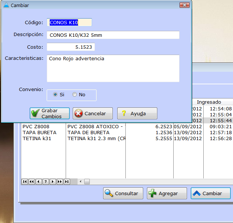The height and width of the screenshot is (223, 233).
Task: Click the page-forward double arrow navigator button
Action: [x=60, y=182]
